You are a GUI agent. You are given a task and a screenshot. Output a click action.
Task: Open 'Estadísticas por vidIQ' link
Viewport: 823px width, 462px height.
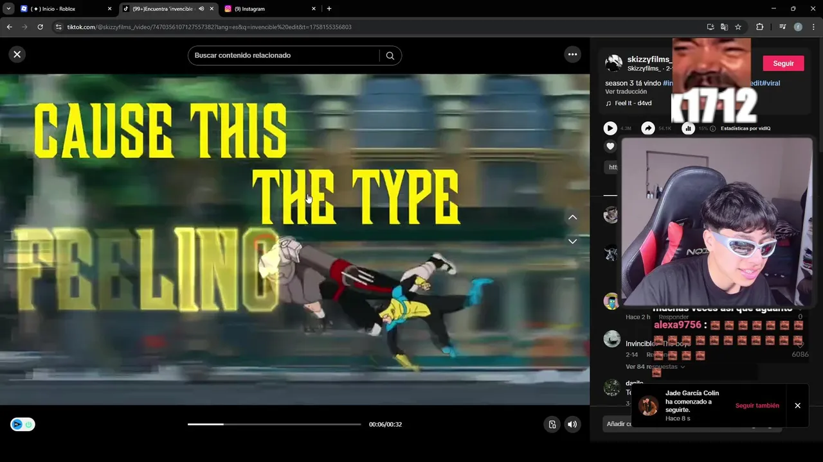745,128
